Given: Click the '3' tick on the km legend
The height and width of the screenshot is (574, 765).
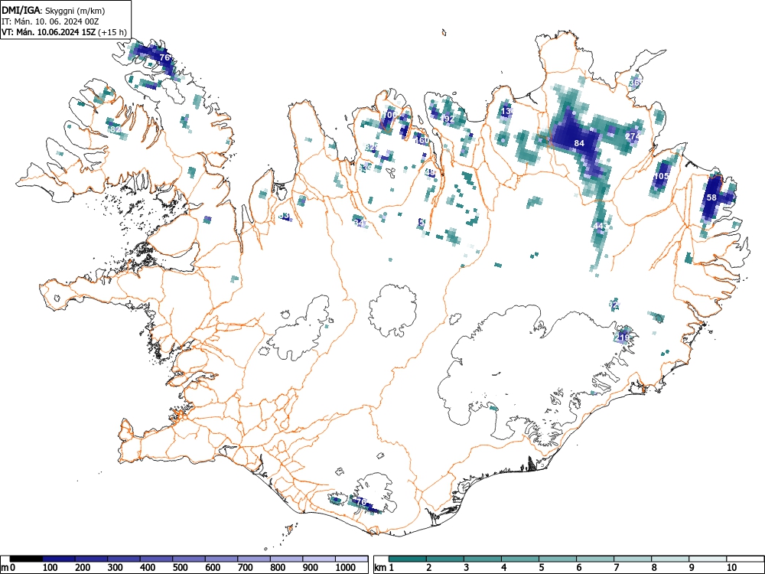Looking at the screenshot, I should tap(467, 567).
